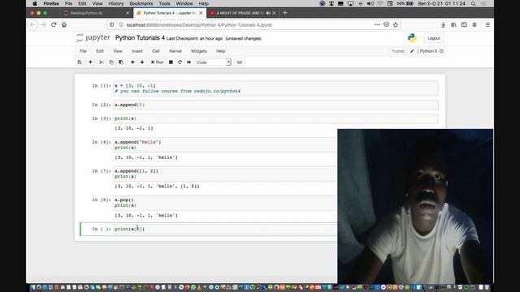Run the selected cell
Viewport: 520px width, 292px height.
(x=157, y=62)
